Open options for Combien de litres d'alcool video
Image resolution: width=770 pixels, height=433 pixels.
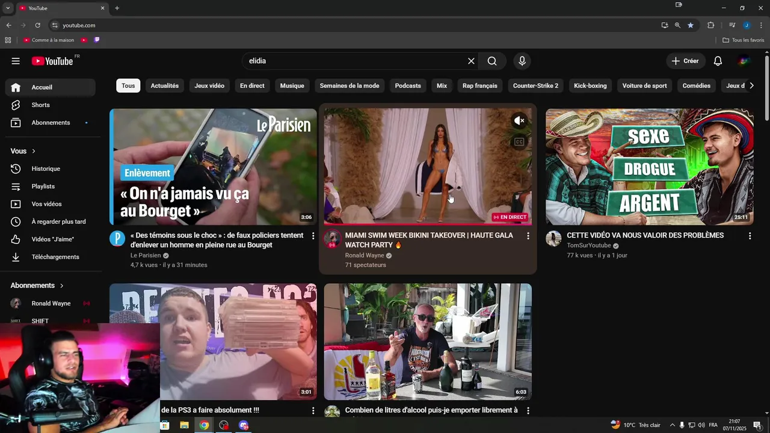coord(528,411)
